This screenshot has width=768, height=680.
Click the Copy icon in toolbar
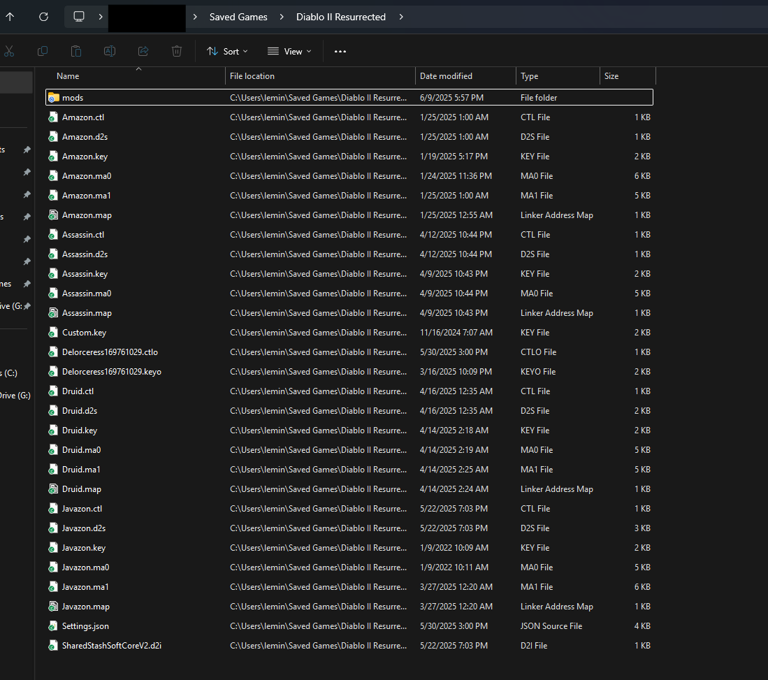click(x=43, y=51)
